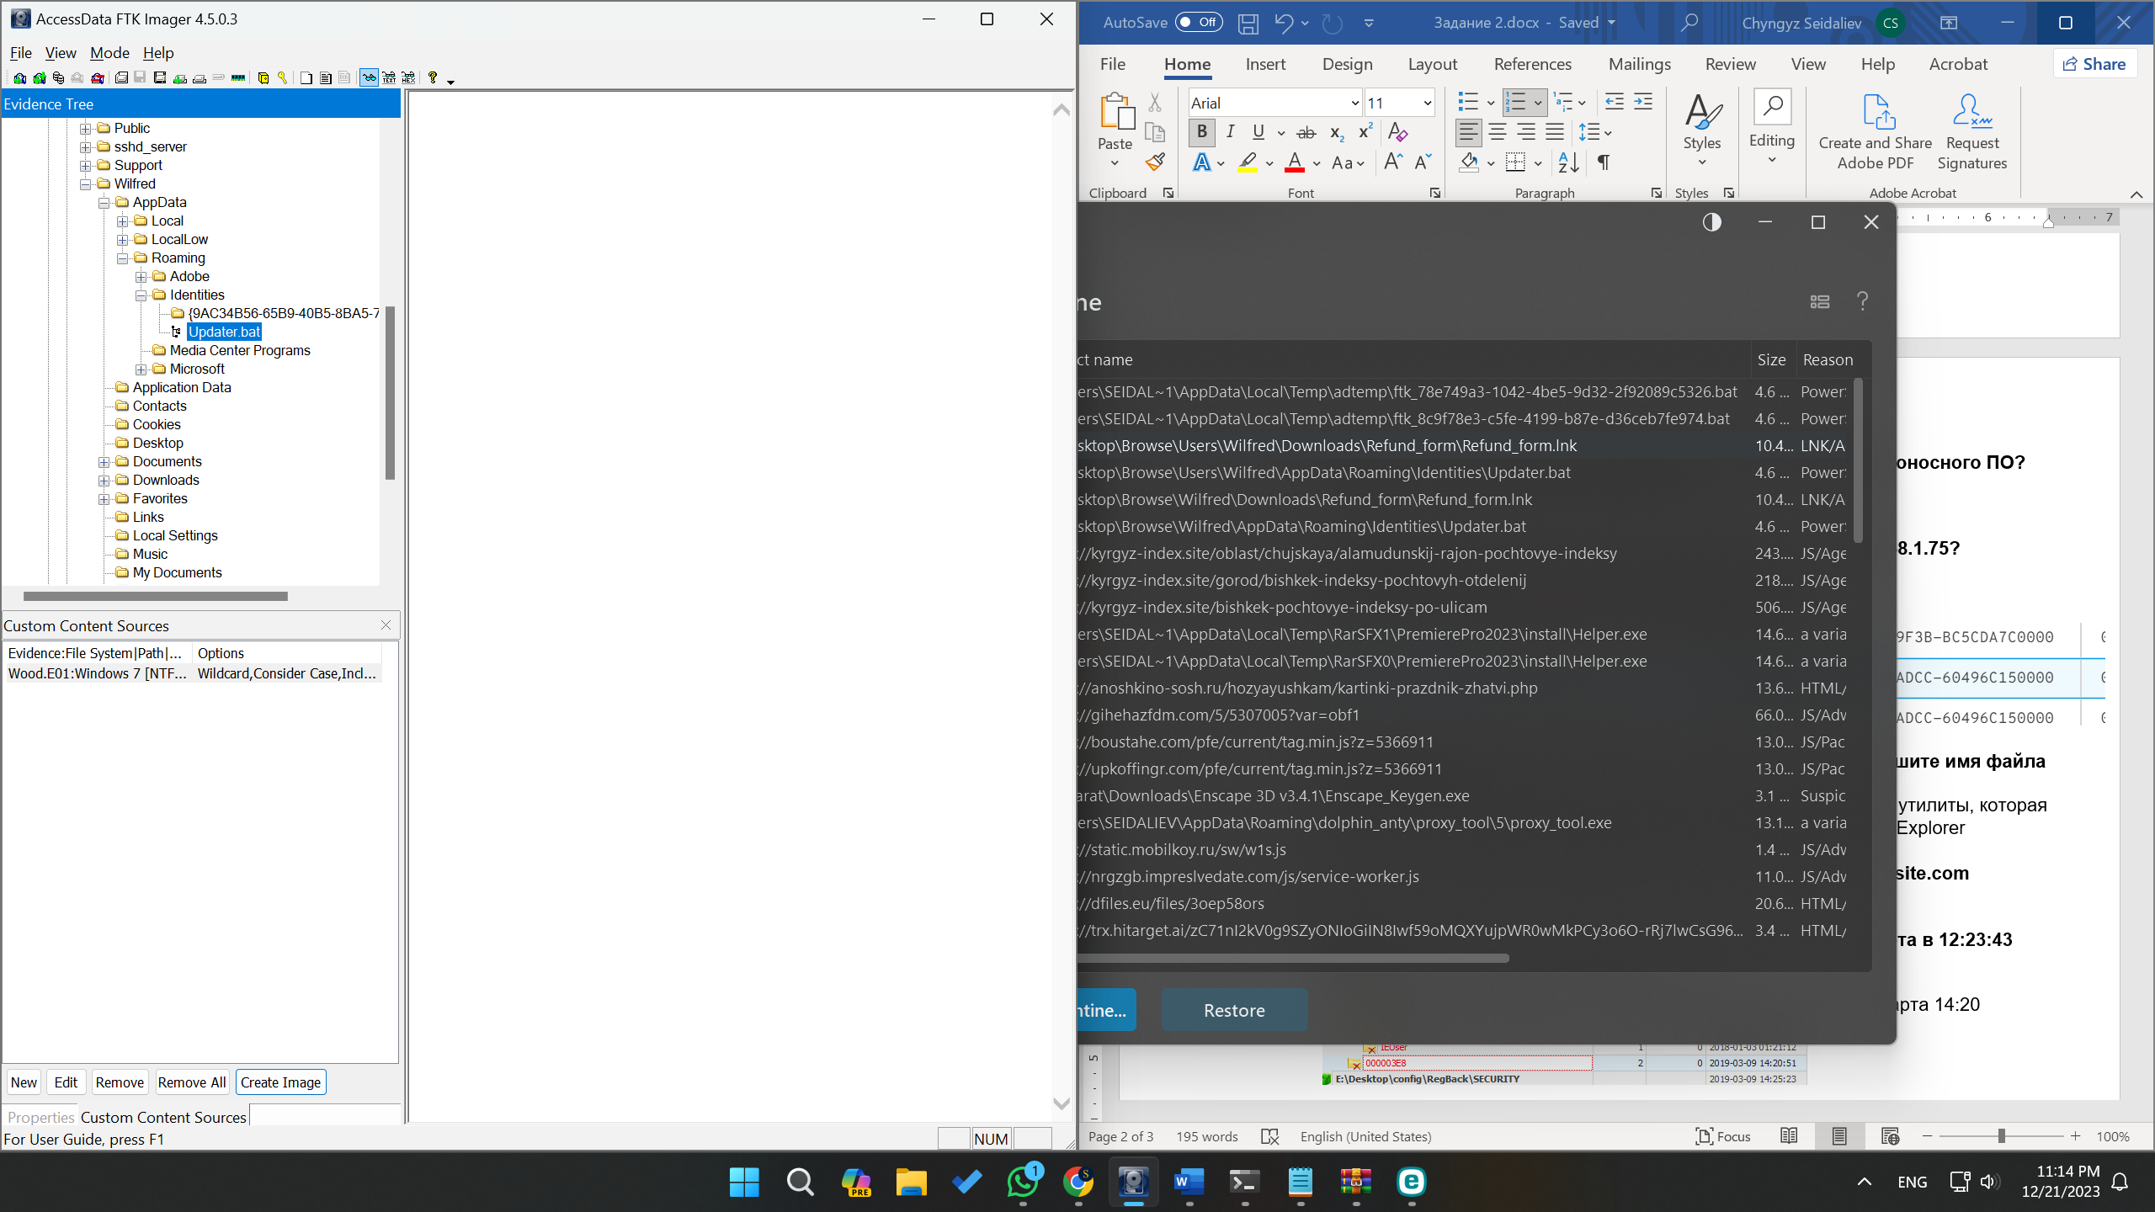
Task: Switch FTK viewer to HEX mode
Action: pos(408,78)
